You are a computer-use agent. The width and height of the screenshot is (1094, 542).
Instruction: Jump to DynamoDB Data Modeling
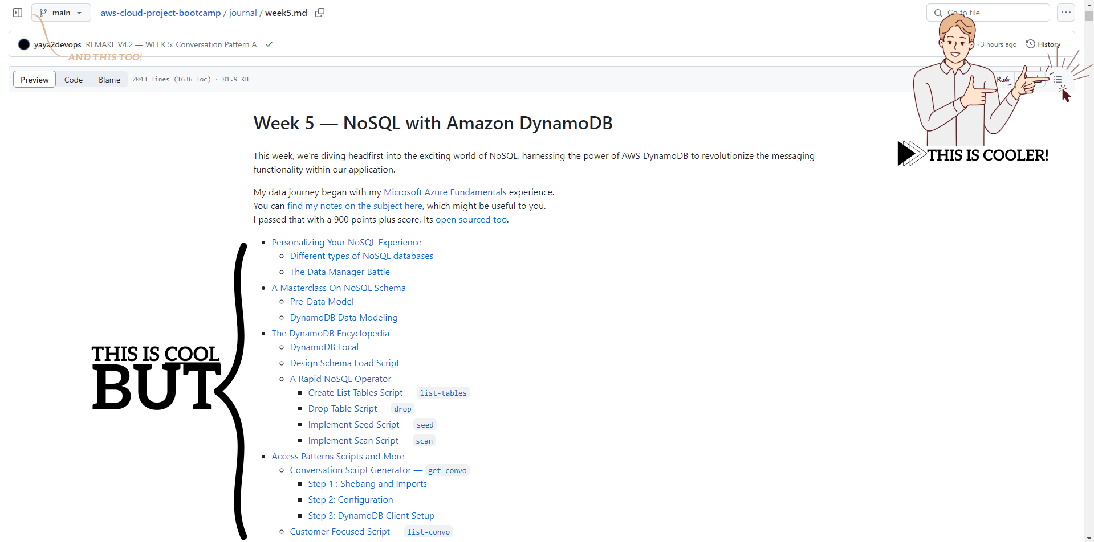click(344, 318)
